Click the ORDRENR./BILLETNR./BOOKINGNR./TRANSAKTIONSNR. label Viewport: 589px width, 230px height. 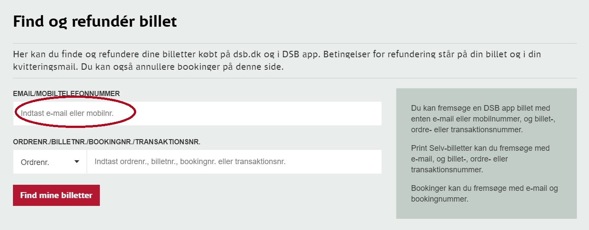click(107, 142)
